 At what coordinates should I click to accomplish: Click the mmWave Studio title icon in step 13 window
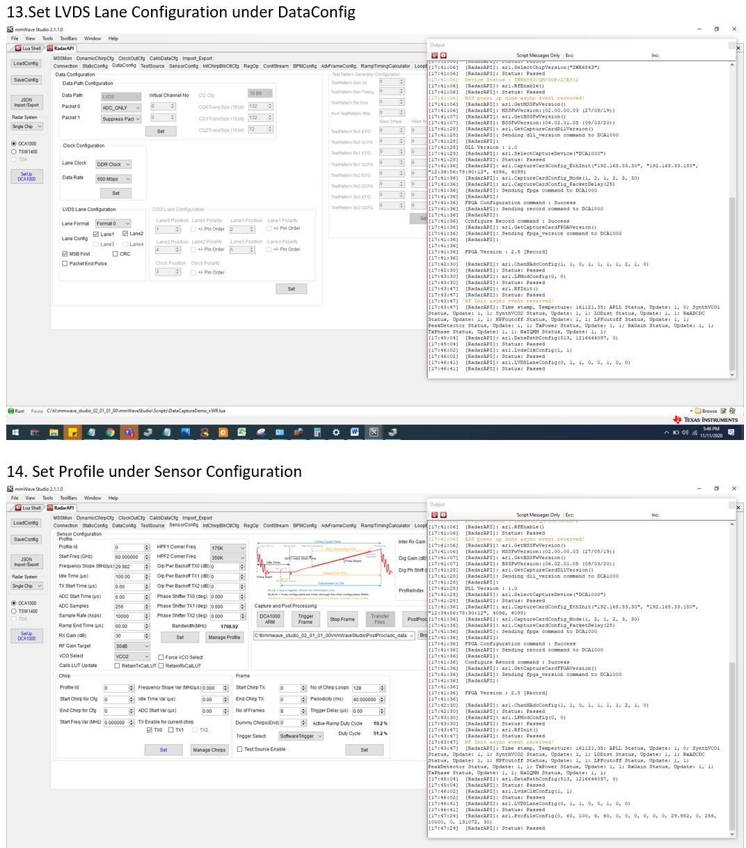coord(10,29)
